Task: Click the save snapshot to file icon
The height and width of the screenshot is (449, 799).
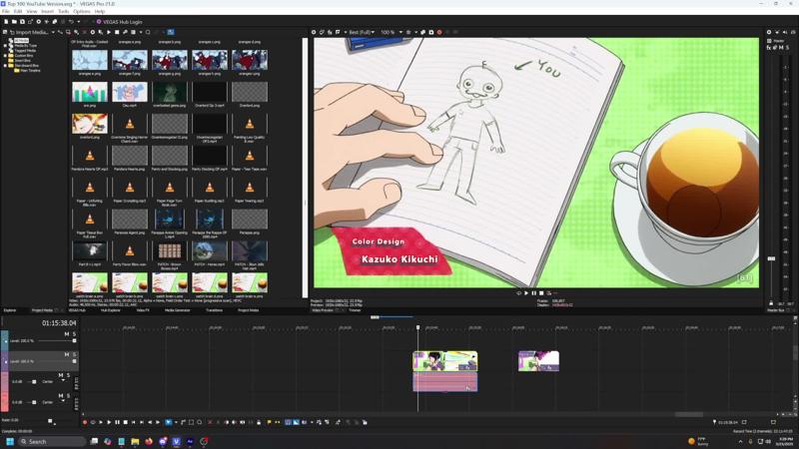Action: 431,32
